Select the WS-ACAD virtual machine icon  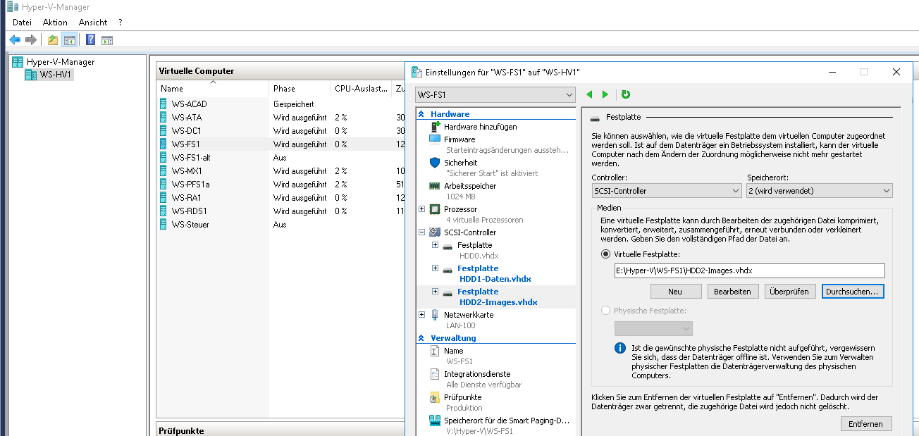[x=164, y=104]
